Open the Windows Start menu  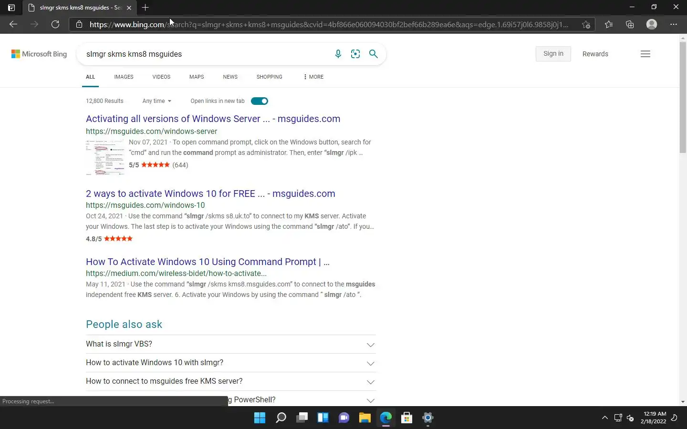pyautogui.click(x=260, y=418)
